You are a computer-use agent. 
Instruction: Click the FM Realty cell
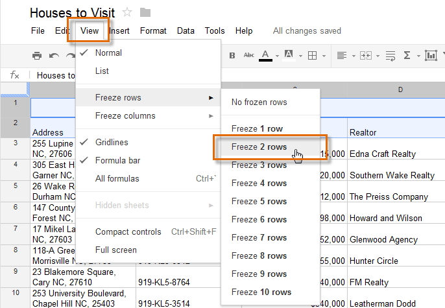(396, 277)
